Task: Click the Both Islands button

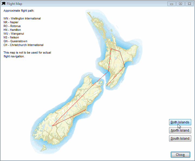Action: (x=180, y=122)
